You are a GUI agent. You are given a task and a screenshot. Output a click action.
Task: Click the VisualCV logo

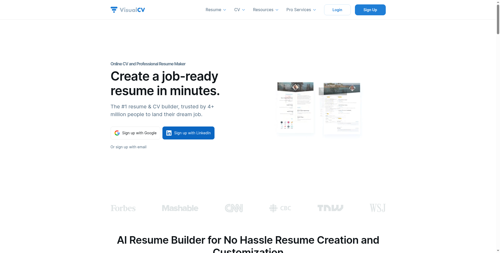(127, 10)
